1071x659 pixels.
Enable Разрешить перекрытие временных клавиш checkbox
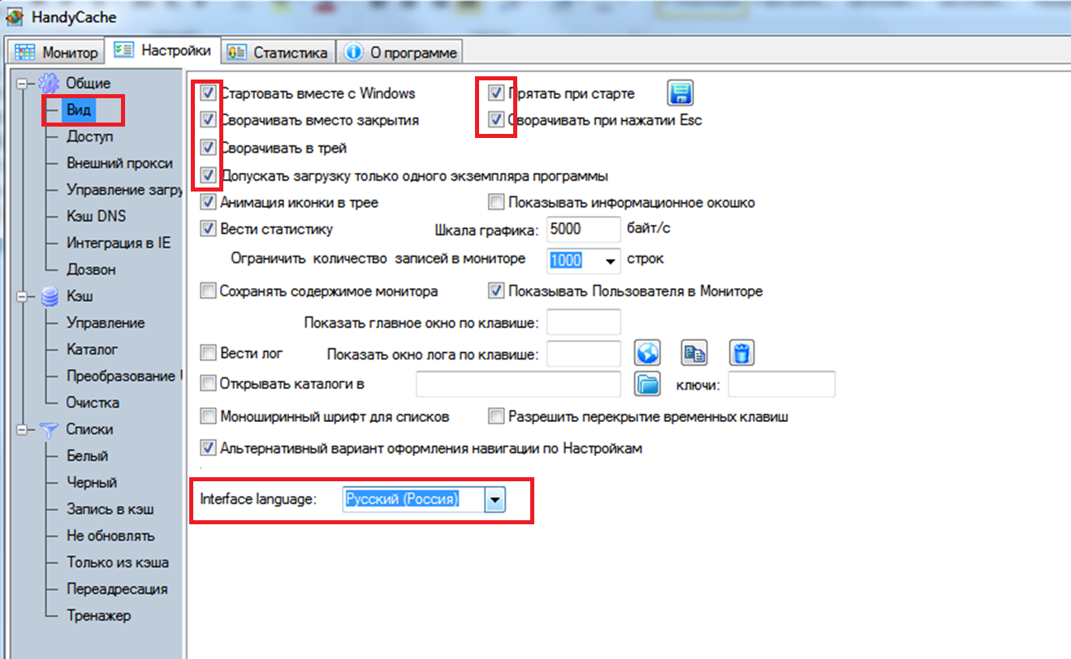click(x=495, y=417)
